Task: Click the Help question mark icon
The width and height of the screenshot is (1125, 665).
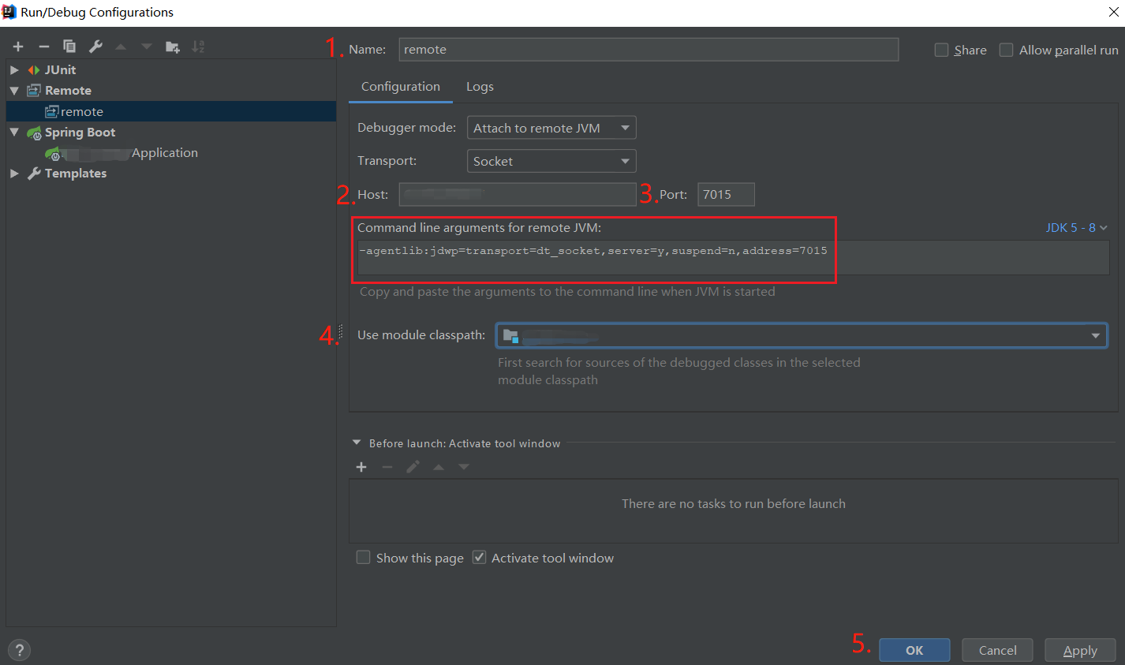Action: tap(19, 650)
